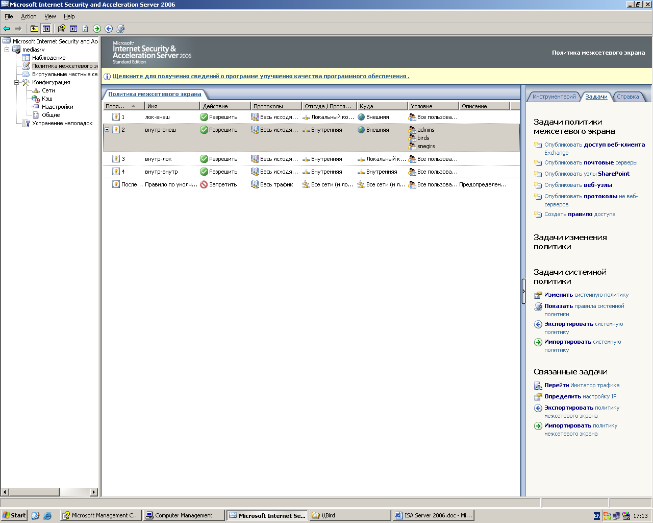
Task: Click the horizontal scrollbar thumb in tree pane
Action: [34, 492]
